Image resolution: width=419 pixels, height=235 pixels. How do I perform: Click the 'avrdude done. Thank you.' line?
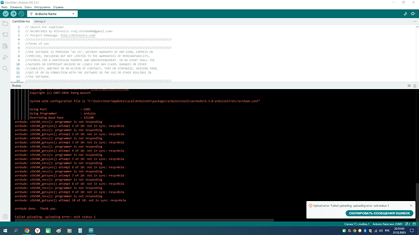click(x=36, y=208)
